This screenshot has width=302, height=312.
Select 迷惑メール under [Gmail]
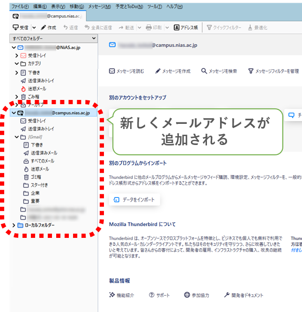tap(40, 169)
